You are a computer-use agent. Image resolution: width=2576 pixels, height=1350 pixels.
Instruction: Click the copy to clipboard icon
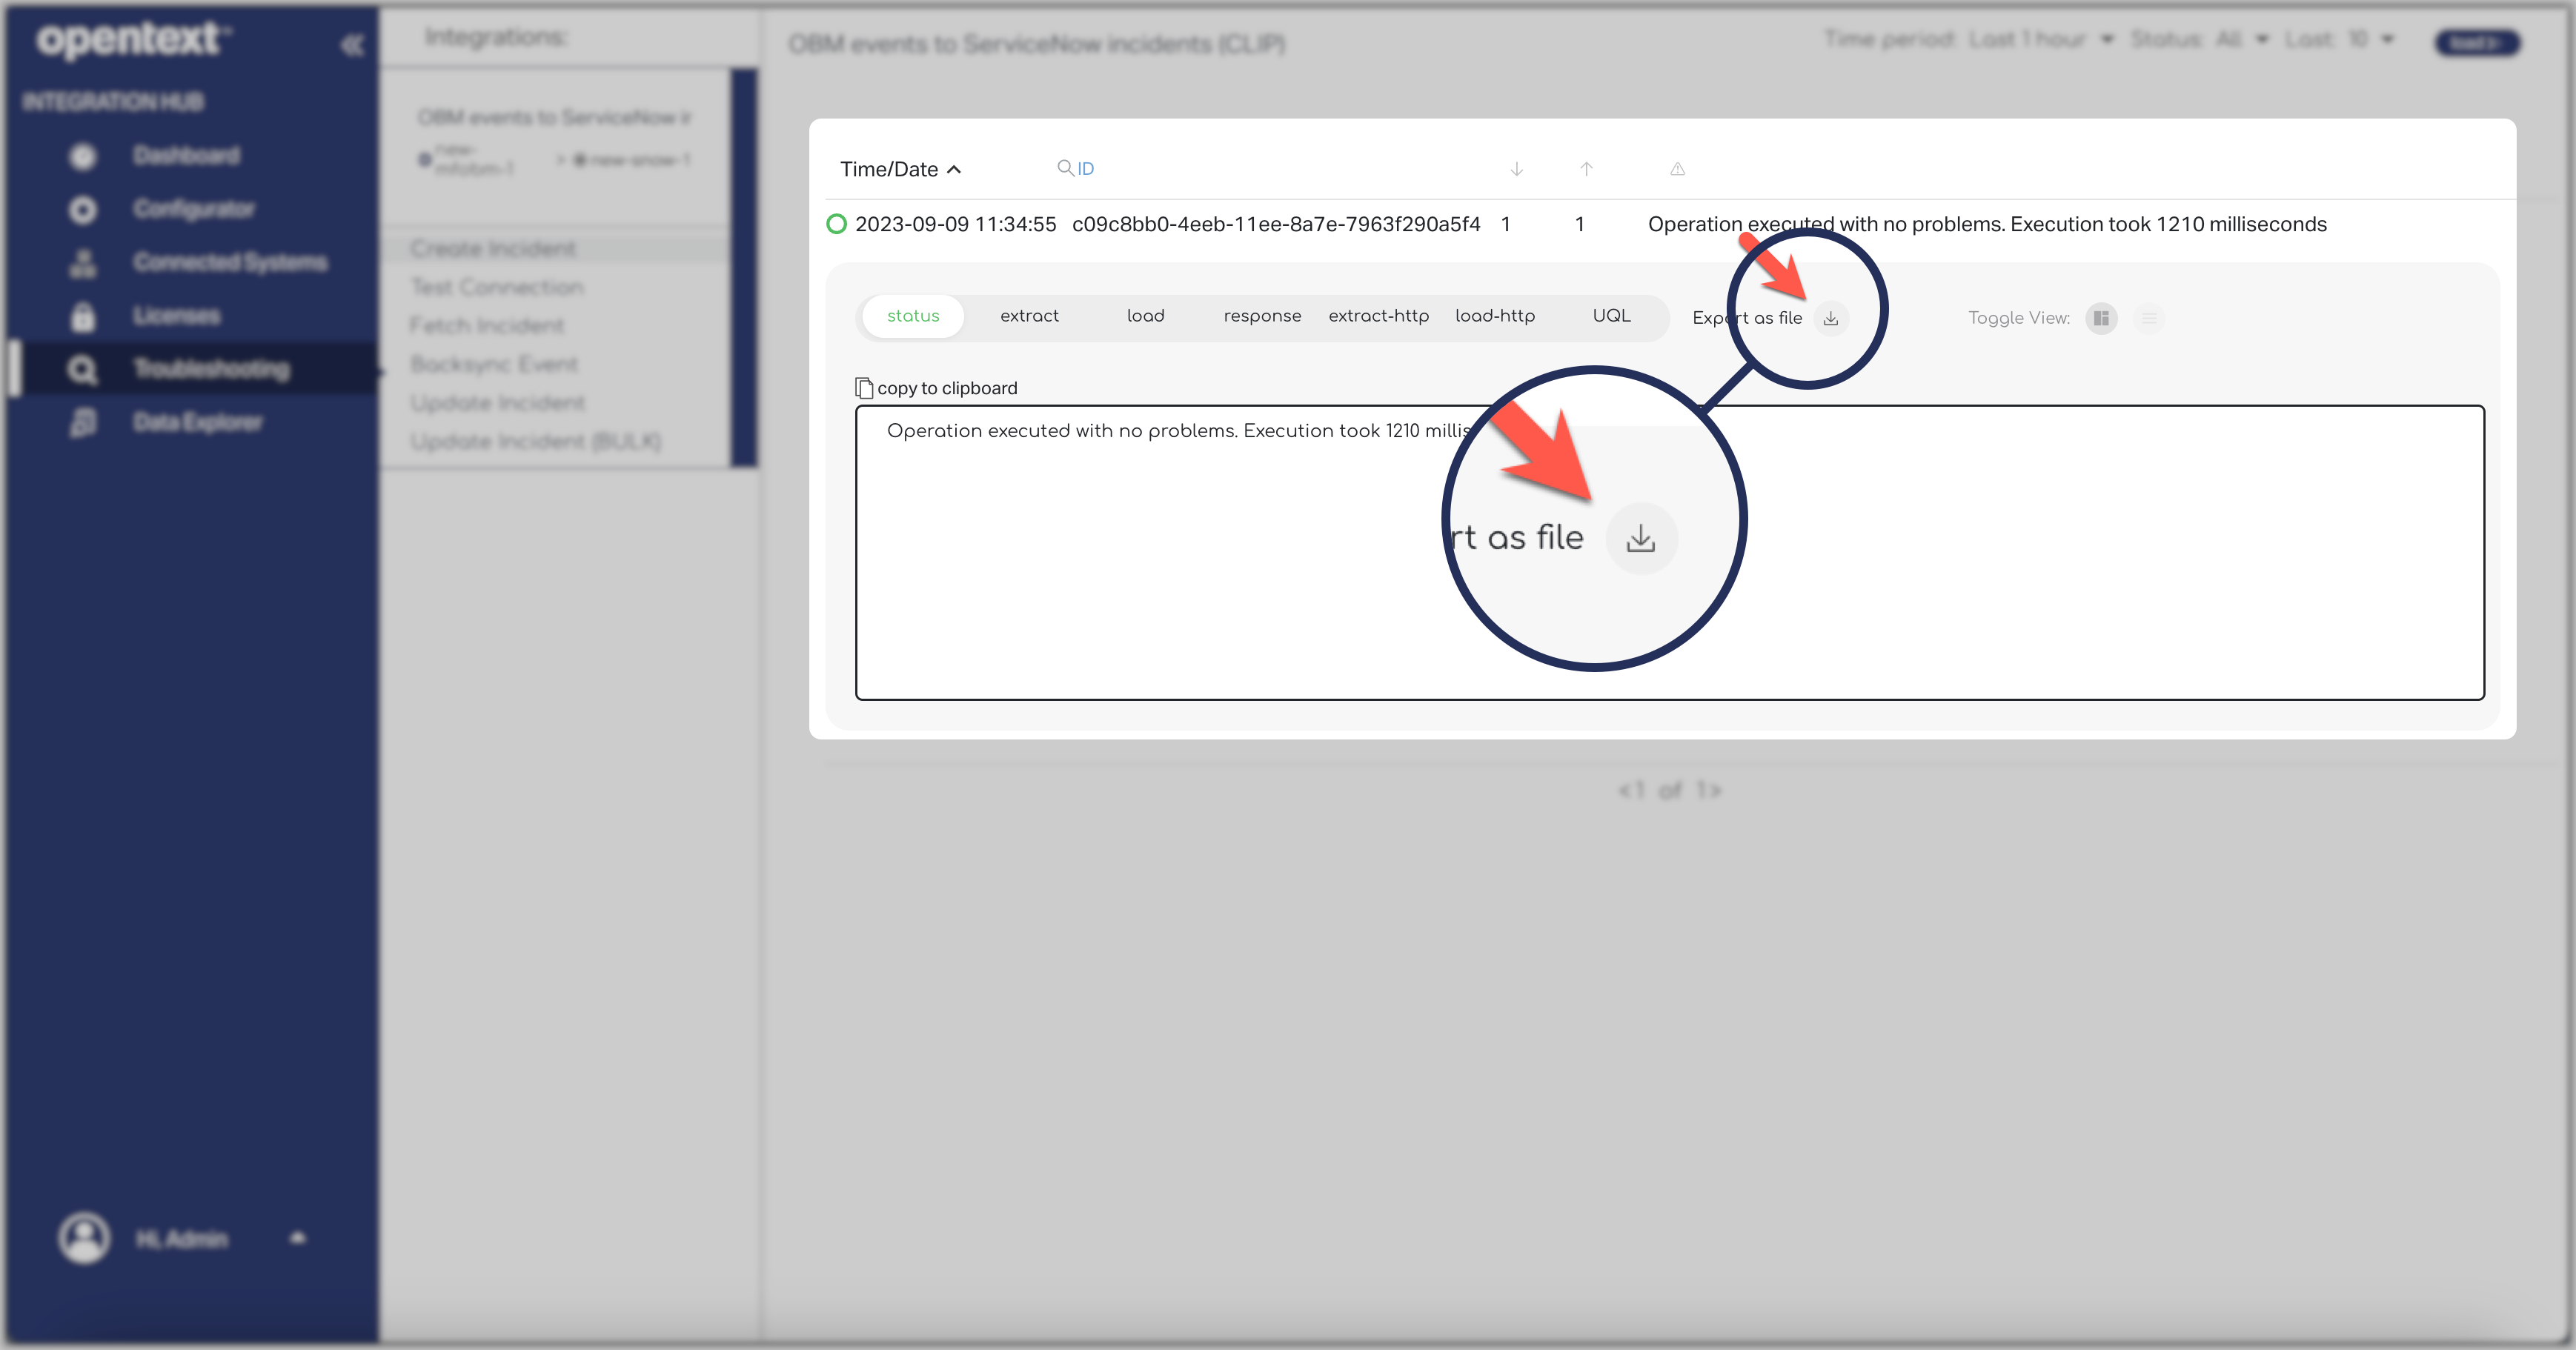point(864,387)
